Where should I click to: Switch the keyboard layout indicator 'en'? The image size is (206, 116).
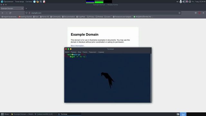[177, 2]
